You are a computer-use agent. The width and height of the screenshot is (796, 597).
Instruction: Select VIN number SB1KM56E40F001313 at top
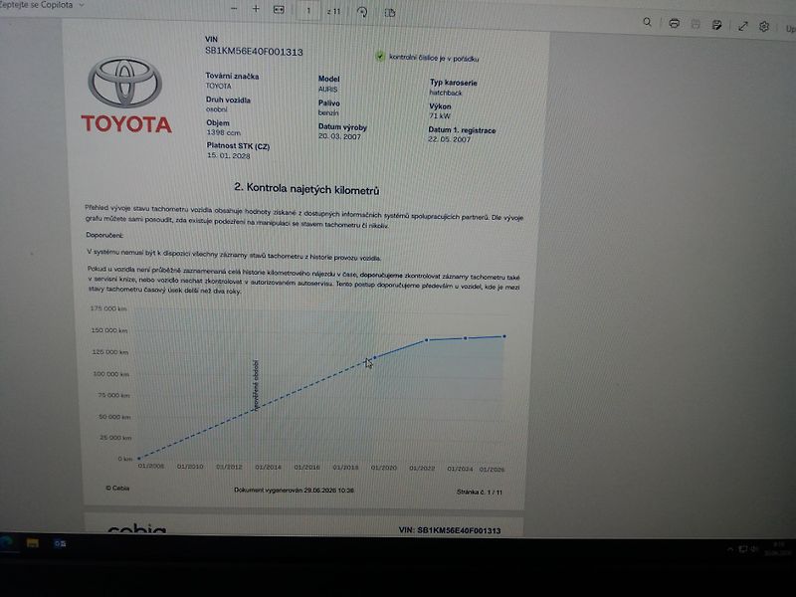[x=254, y=52]
